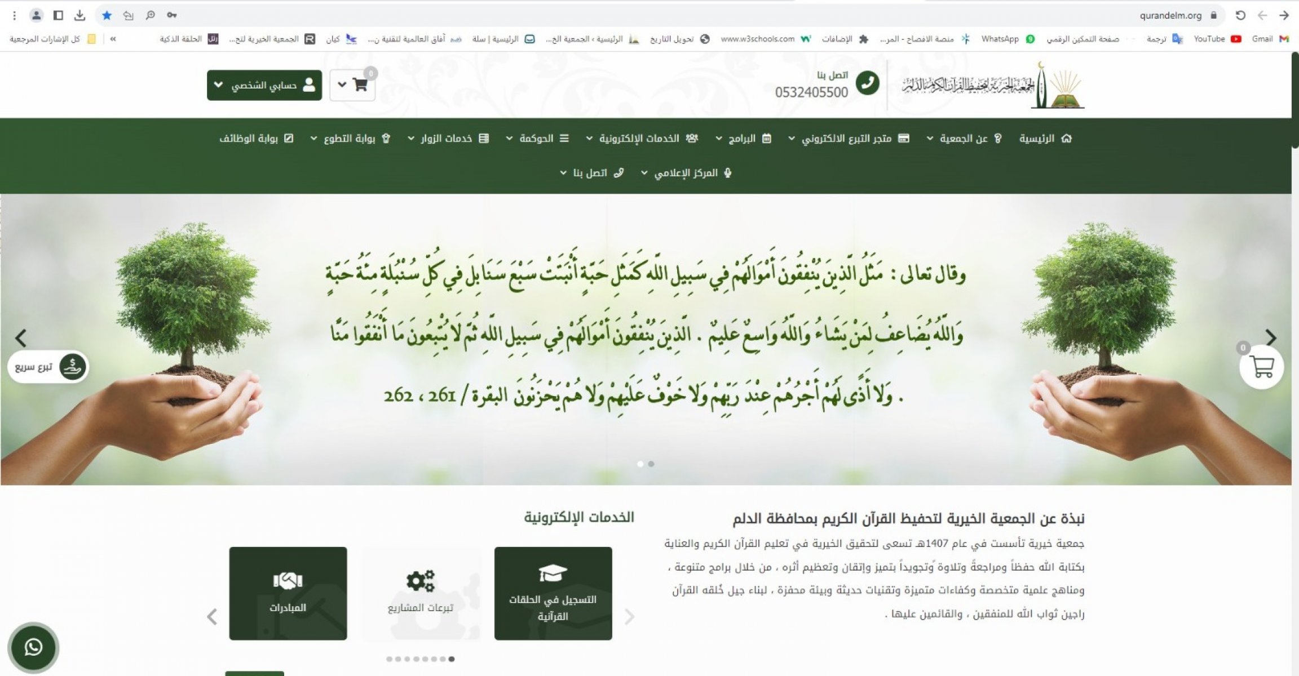Open المبادرات service card
The width and height of the screenshot is (1299, 676).
click(x=288, y=593)
